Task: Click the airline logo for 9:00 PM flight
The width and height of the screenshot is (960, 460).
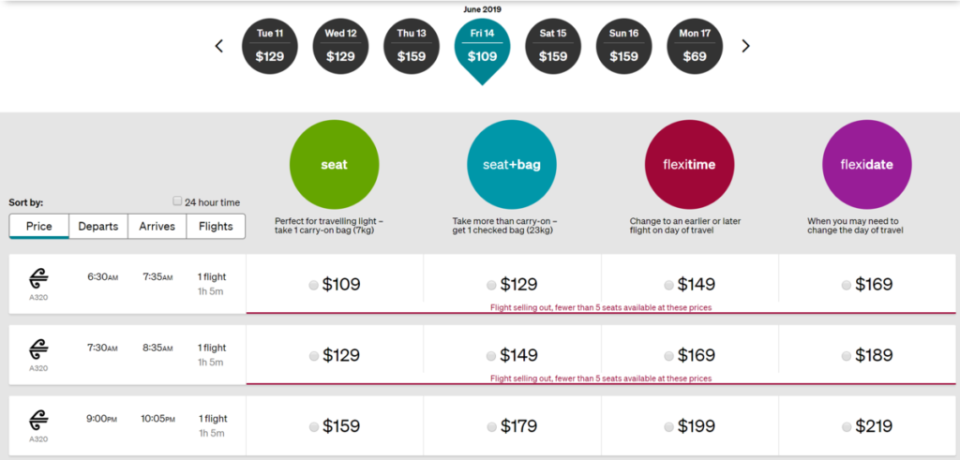Action: tap(38, 421)
